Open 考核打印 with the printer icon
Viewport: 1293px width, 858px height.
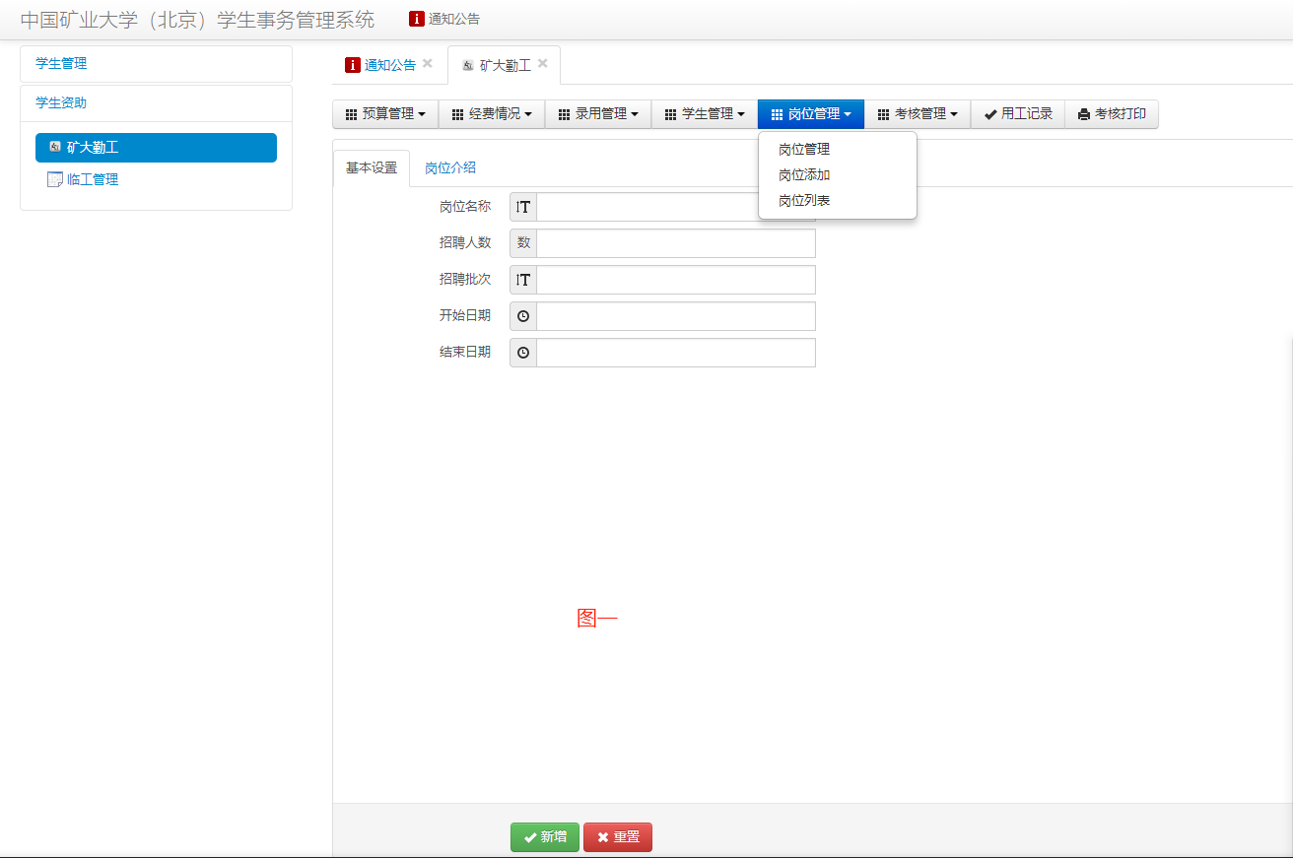(1112, 114)
